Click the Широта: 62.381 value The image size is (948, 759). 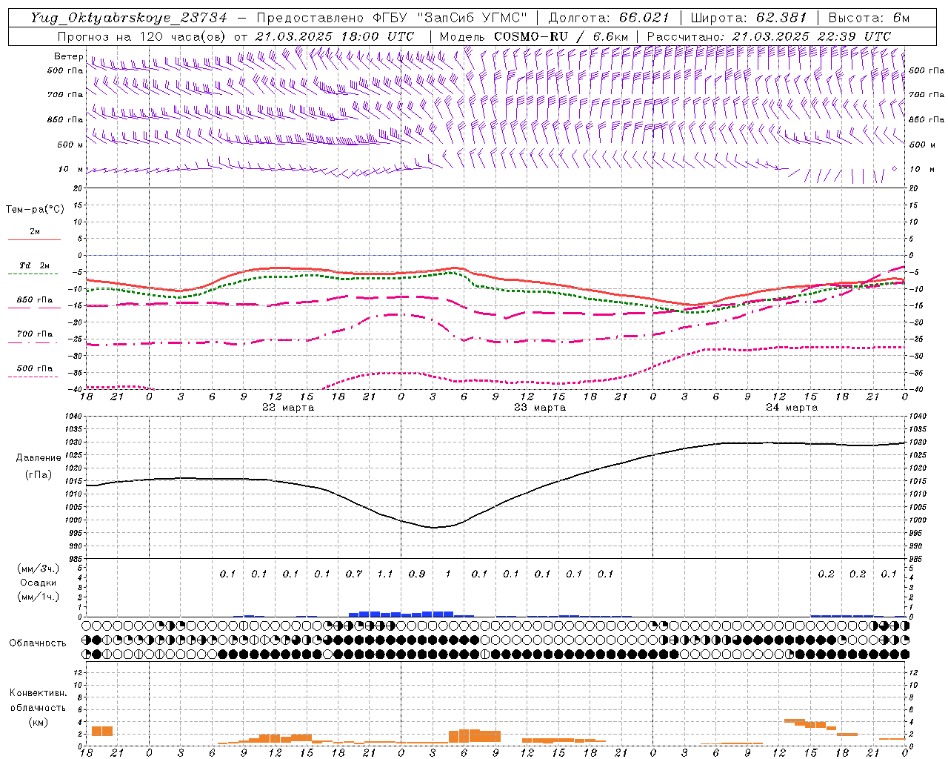point(748,18)
